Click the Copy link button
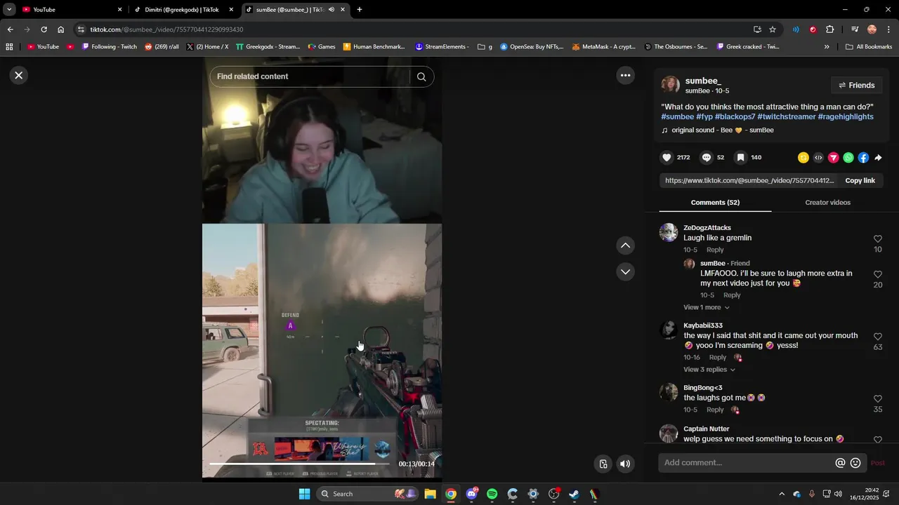The height and width of the screenshot is (505, 899). (860, 181)
